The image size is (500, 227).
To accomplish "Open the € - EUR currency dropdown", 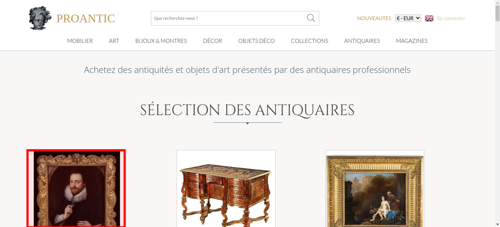I will [408, 18].
